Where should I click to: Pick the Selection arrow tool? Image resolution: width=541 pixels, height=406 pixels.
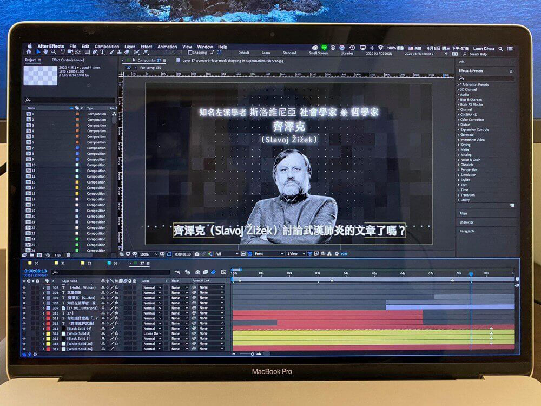38,52
